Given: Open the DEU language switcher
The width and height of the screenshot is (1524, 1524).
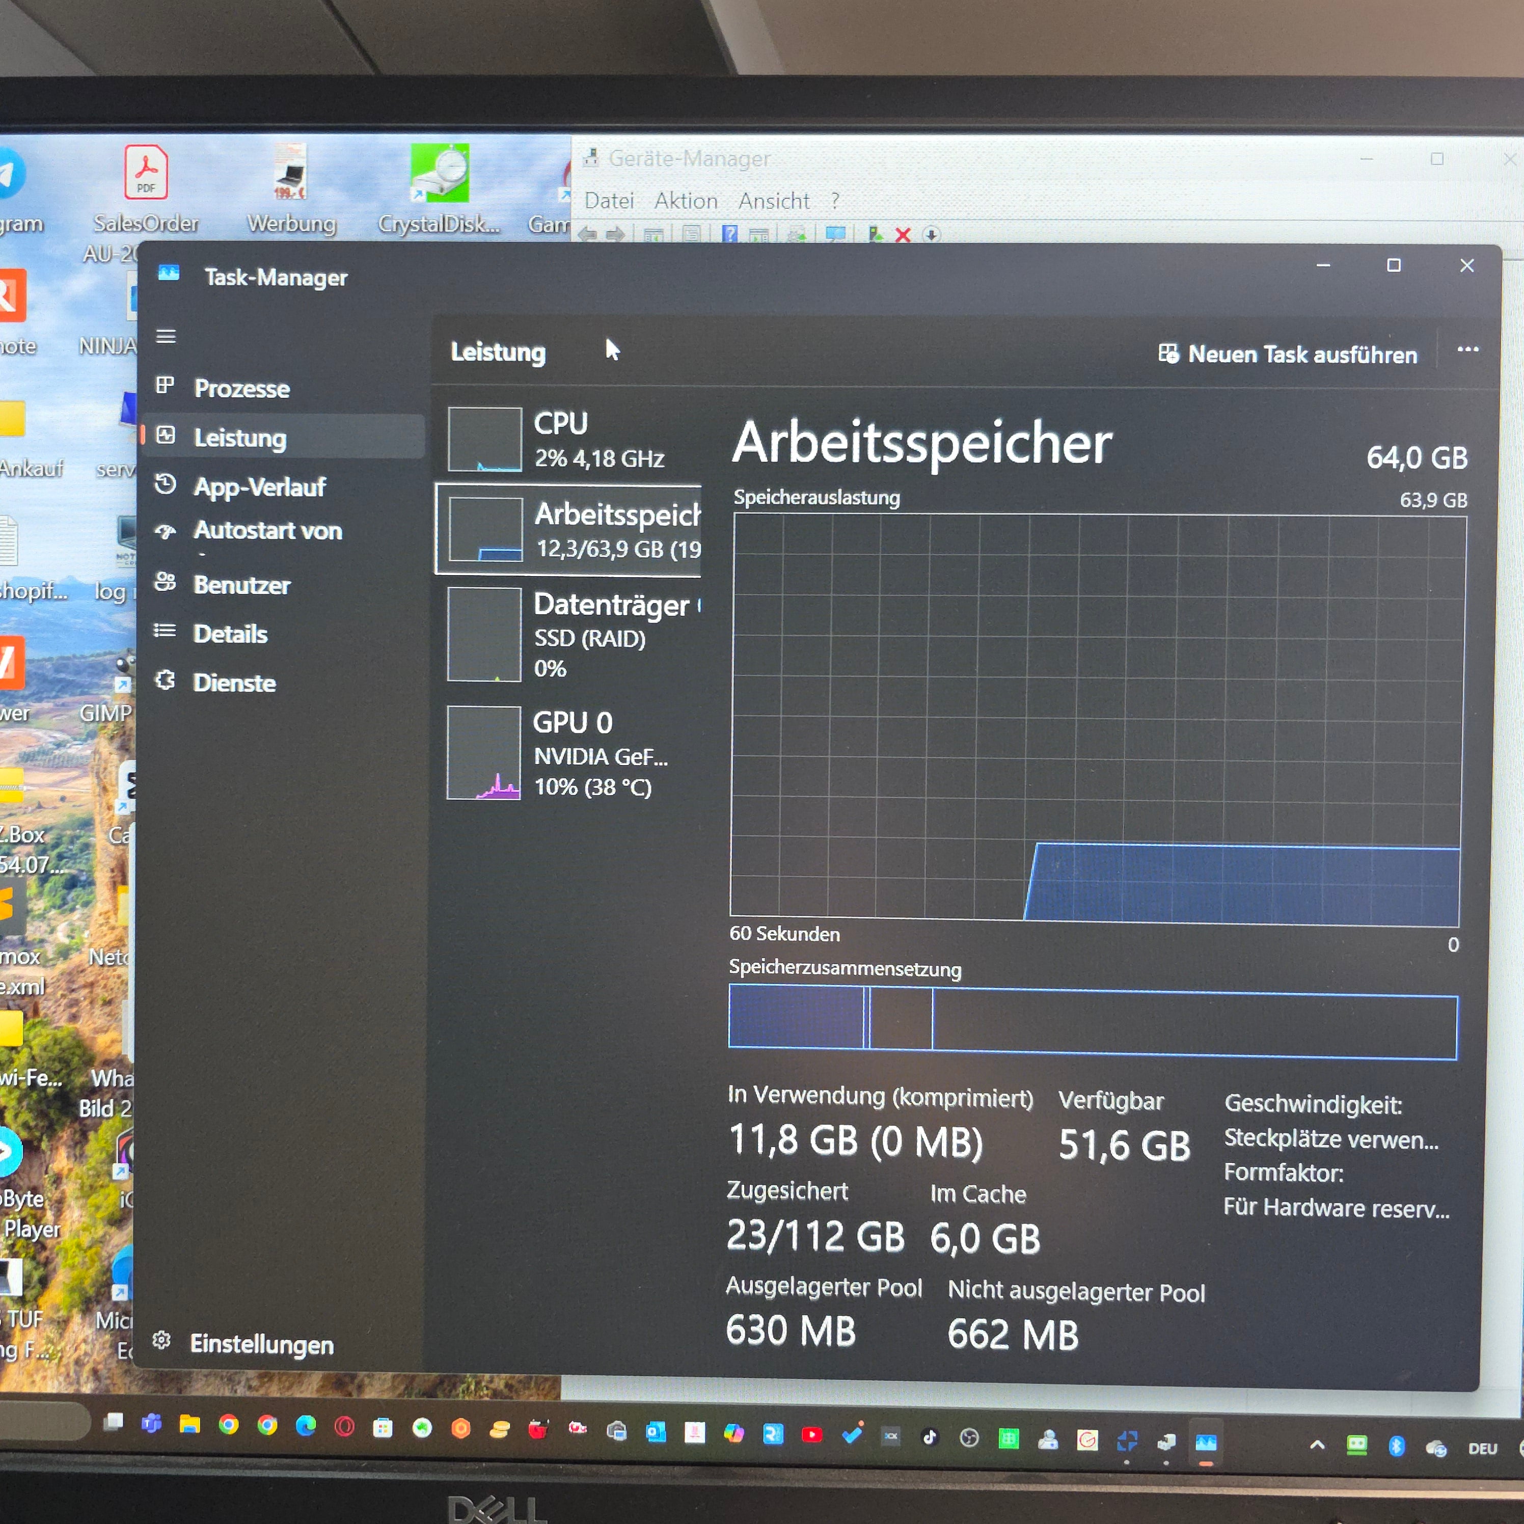Looking at the screenshot, I should point(1482,1448).
